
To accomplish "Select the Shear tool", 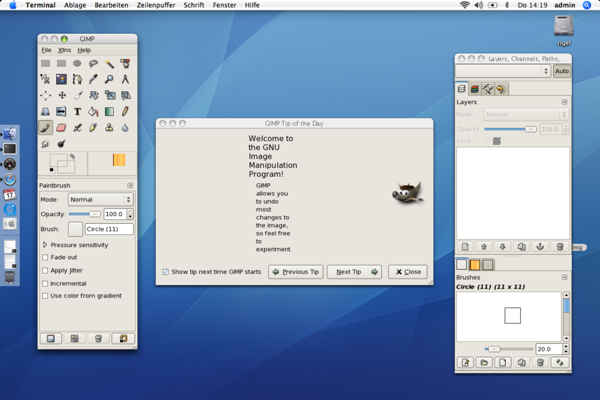I will point(125,95).
